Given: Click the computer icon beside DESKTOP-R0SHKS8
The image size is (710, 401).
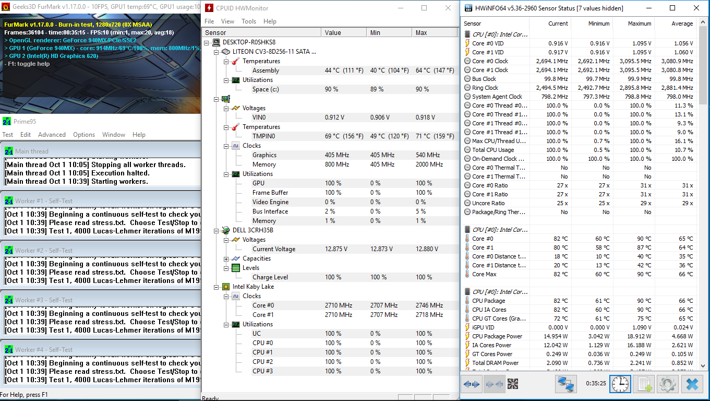Looking at the screenshot, I should pyautogui.click(x=216, y=42).
